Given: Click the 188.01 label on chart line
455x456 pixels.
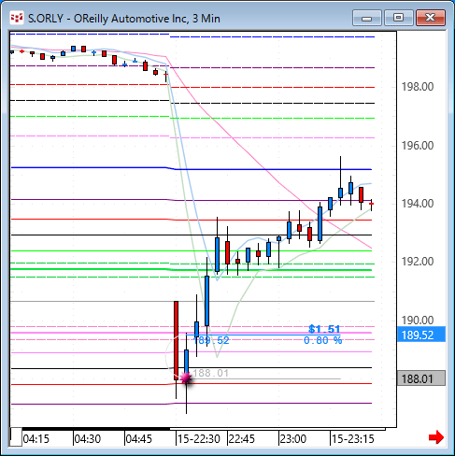Looking at the screenshot, I should tap(210, 373).
